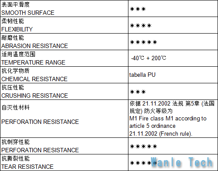The image size is (218, 171).
Task: Select the five-star abrasion resistance rating
Action: (144, 42)
